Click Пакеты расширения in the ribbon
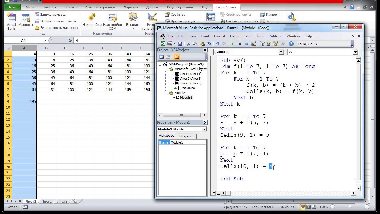Viewport: 380px width, 214px height. (x=239, y=21)
